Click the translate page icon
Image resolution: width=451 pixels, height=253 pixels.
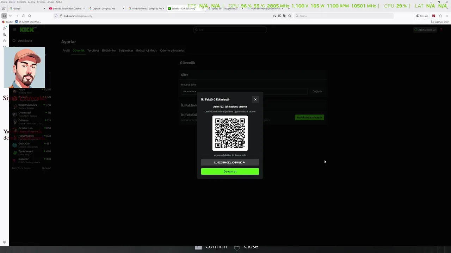(x=285, y=16)
